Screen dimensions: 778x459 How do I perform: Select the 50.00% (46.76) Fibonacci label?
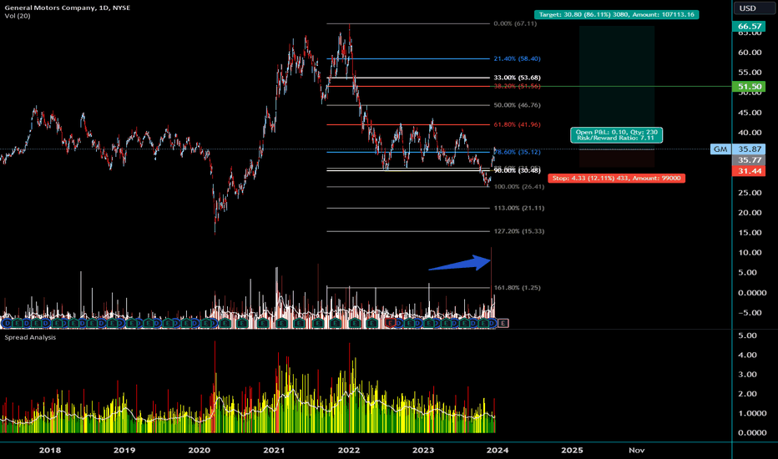517,105
